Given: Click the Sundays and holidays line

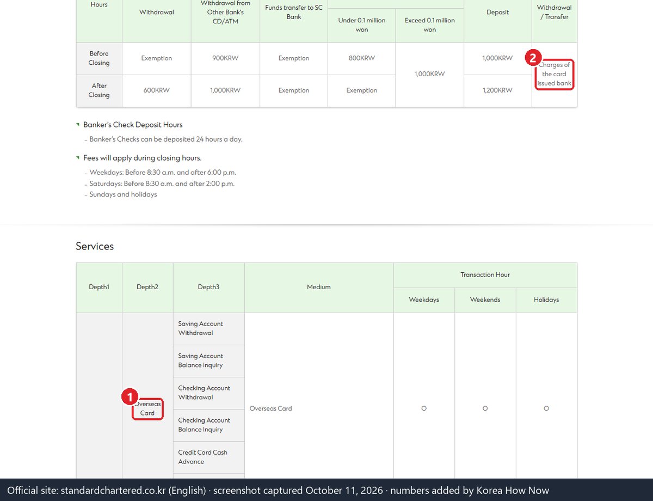Looking at the screenshot, I should pos(123,194).
